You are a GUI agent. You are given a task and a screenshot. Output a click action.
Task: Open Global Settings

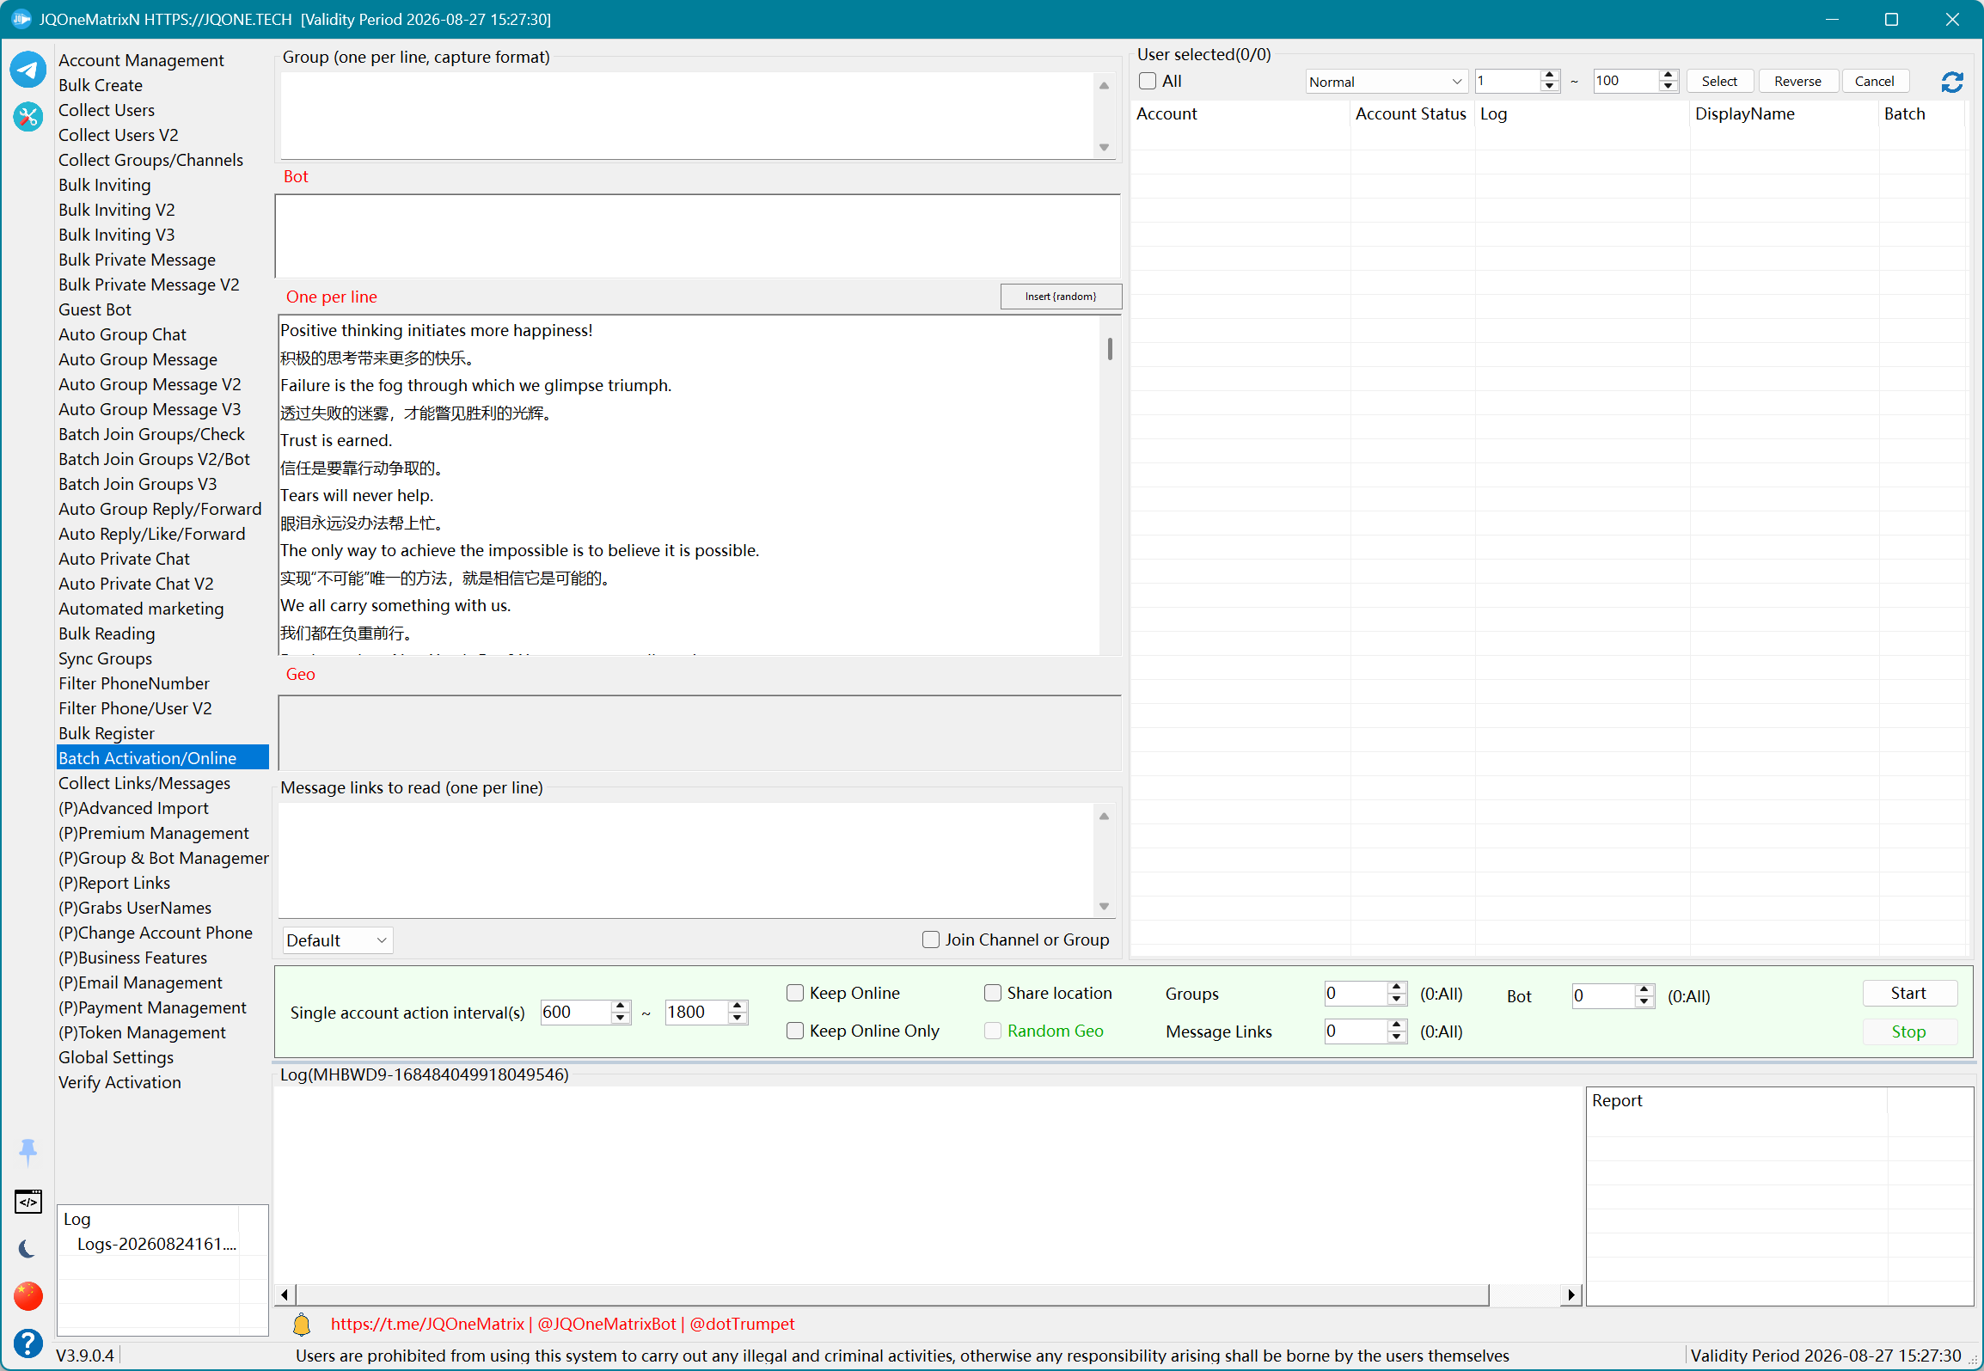[x=116, y=1057]
